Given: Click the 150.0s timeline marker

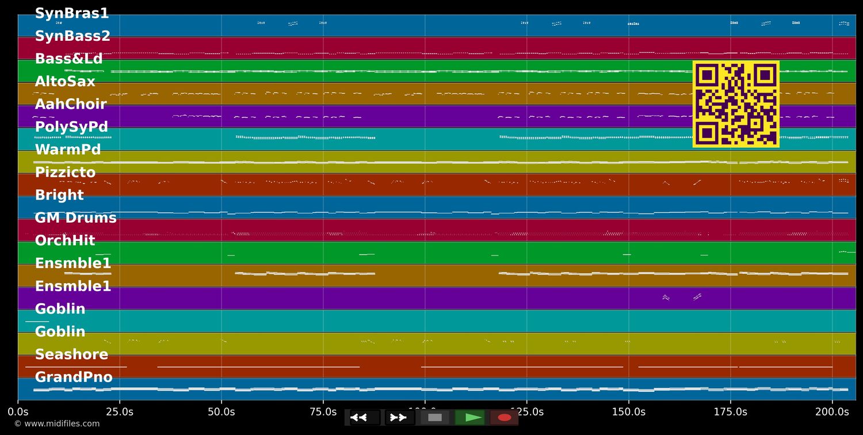Looking at the screenshot, I should tap(628, 412).
